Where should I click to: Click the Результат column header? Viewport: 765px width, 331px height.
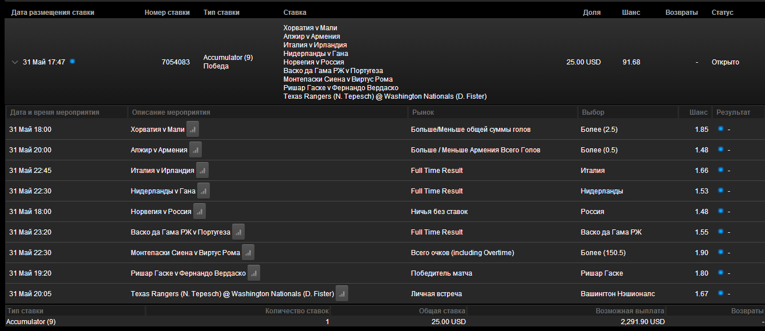point(733,112)
